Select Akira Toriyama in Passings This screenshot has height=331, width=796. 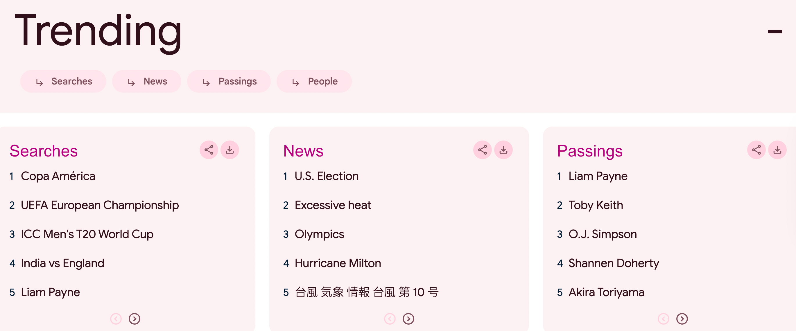[607, 292]
